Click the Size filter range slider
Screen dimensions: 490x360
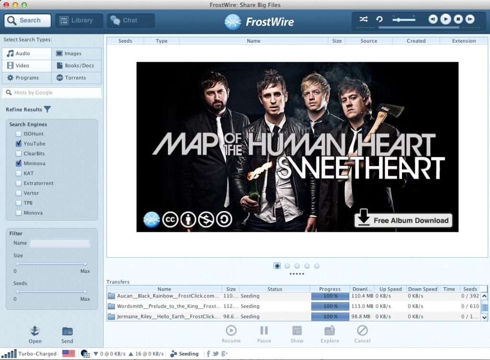[51, 264]
